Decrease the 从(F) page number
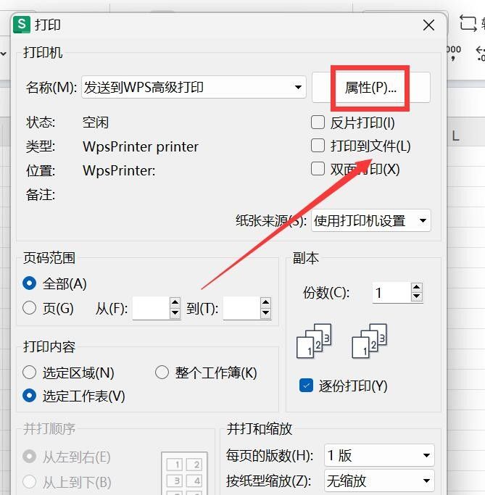 [x=175, y=313]
